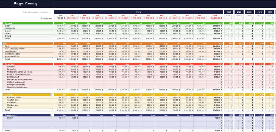Click the Other 2 income row label
276x132 pixels.
tap(8, 36)
